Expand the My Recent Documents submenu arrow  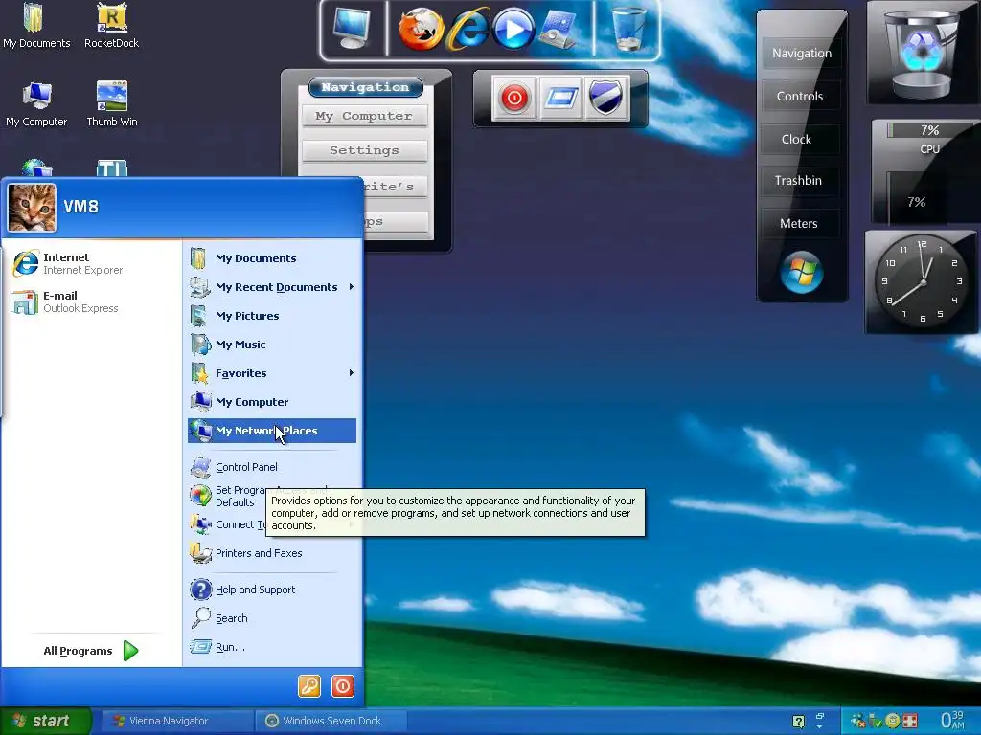[352, 287]
